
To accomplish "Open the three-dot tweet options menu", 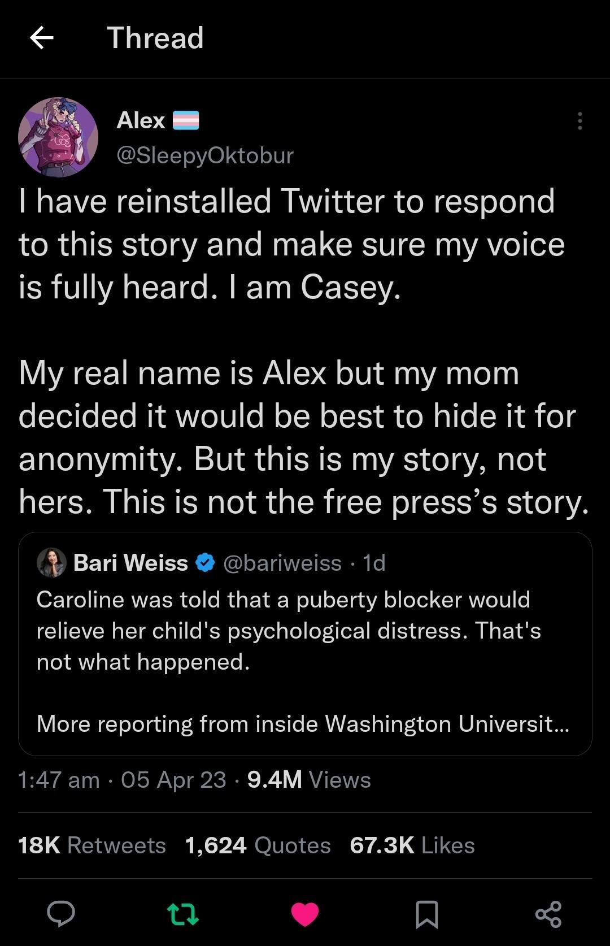I will tap(579, 120).
